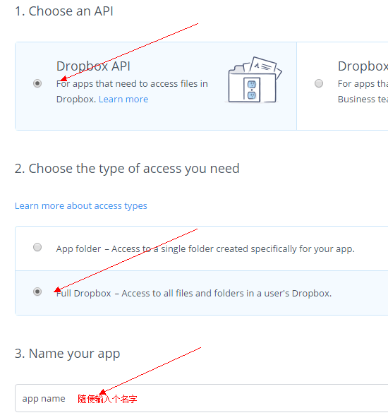Viewport: 388px width, 420px height.
Task: Click the Dropbox API card heading
Action: [x=93, y=66]
